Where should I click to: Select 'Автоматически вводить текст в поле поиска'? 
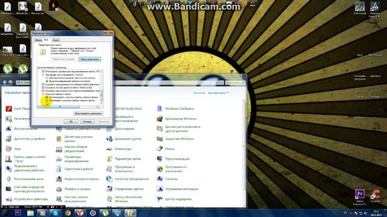[47, 78]
